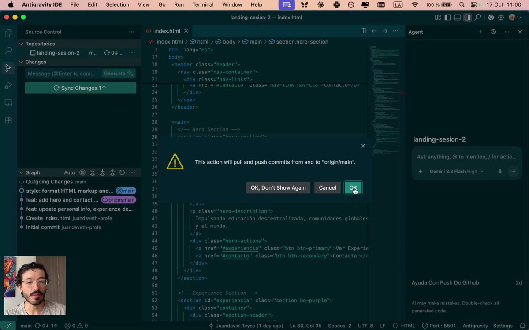This screenshot has height=330, width=529.
Task: Open editor more actions ellipsis
Action: coord(395,31)
